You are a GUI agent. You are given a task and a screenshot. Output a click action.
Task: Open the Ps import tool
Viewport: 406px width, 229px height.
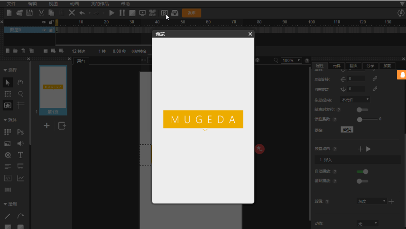pos(20,132)
